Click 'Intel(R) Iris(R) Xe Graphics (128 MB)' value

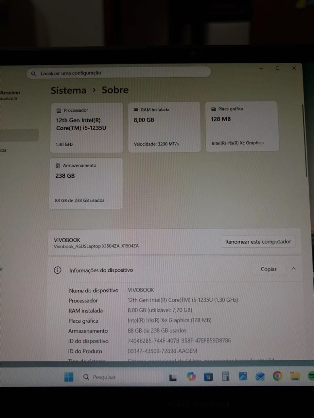[x=169, y=320]
